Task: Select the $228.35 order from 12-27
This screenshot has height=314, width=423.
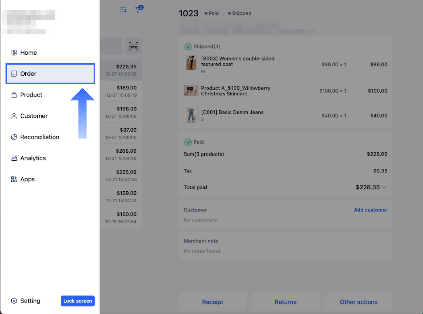Action: [121, 70]
